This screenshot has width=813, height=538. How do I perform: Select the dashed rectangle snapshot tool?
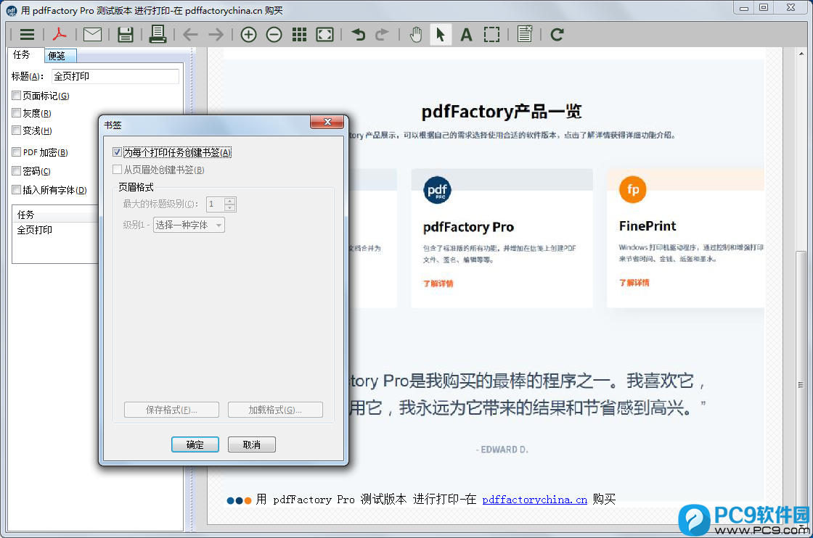click(x=491, y=35)
